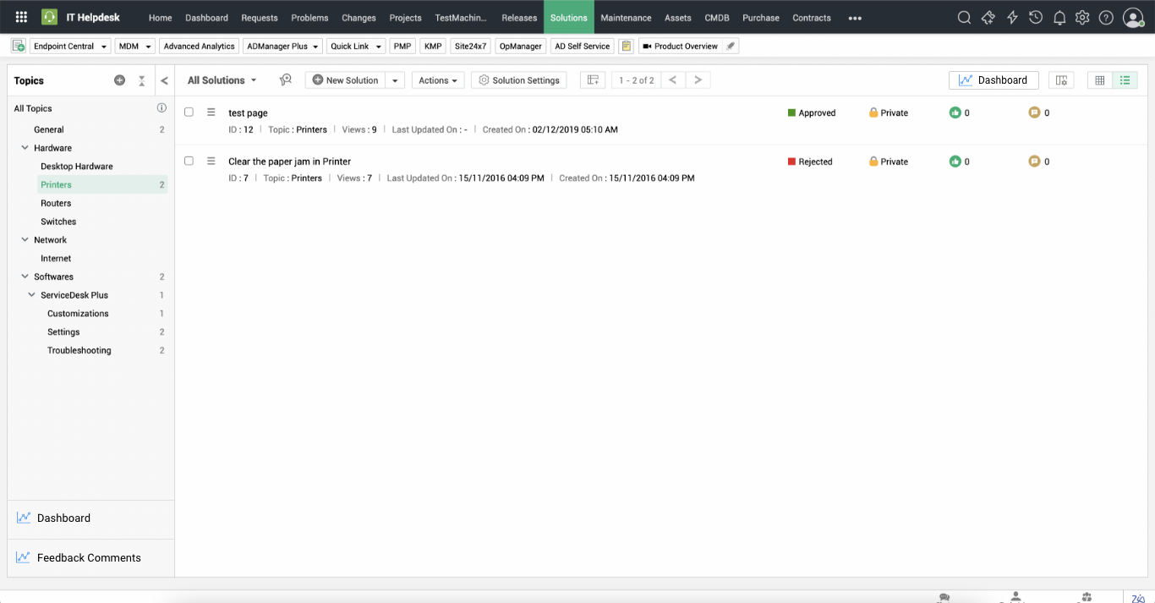Add a new topic with plus icon
This screenshot has width=1155, height=603.
pyautogui.click(x=119, y=80)
